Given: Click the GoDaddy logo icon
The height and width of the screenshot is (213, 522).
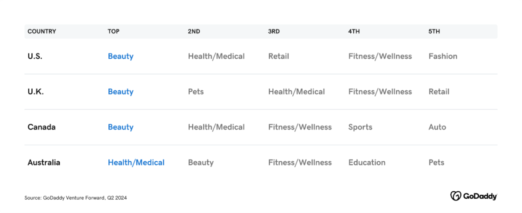Looking at the screenshot, I should click(x=455, y=196).
